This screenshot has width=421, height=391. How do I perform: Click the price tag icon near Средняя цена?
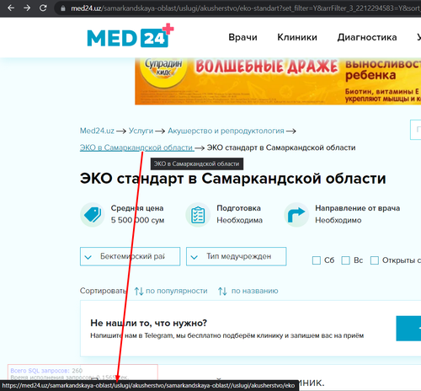tap(93, 215)
